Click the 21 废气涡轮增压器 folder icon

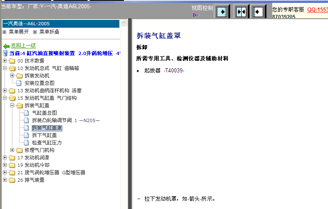[x=12, y=173]
